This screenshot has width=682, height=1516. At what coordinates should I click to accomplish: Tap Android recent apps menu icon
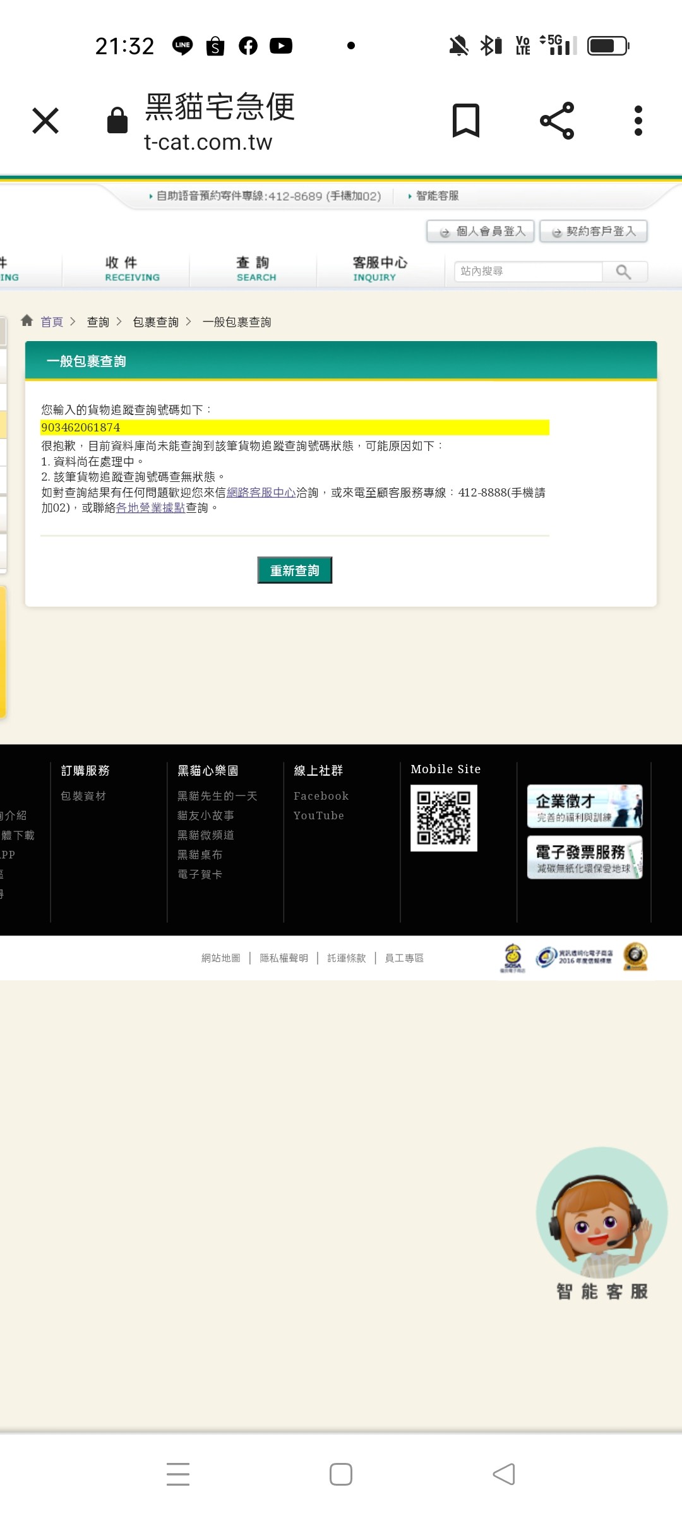(178, 1474)
